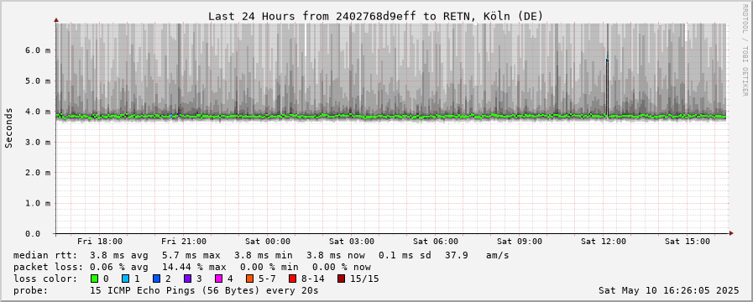The height and width of the screenshot is (302, 753).
Task: Click the latency spike near Sat 12:00
Action: pos(608,86)
